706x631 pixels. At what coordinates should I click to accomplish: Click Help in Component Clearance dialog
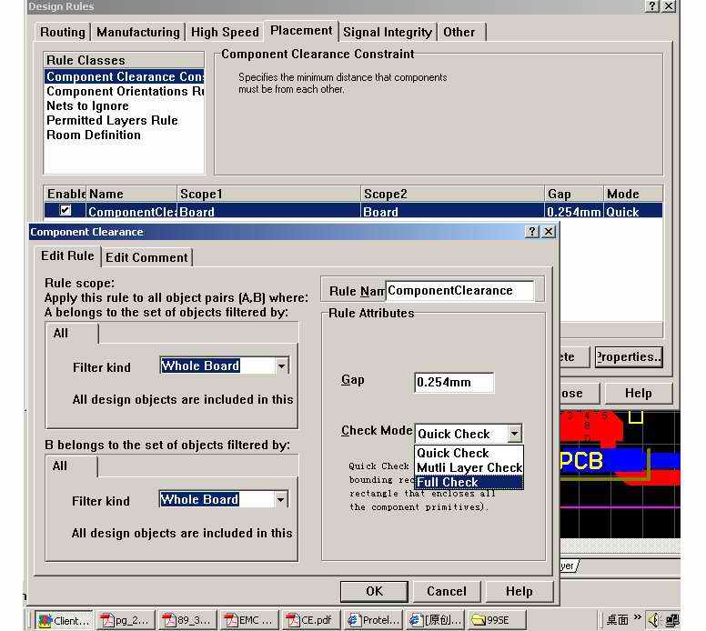pyautogui.click(x=519, y=591)
